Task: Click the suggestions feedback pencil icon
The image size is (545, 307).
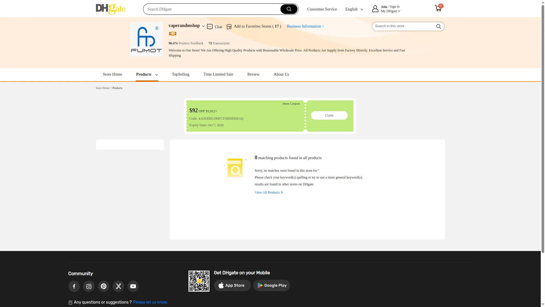Action: pos(70,302)
